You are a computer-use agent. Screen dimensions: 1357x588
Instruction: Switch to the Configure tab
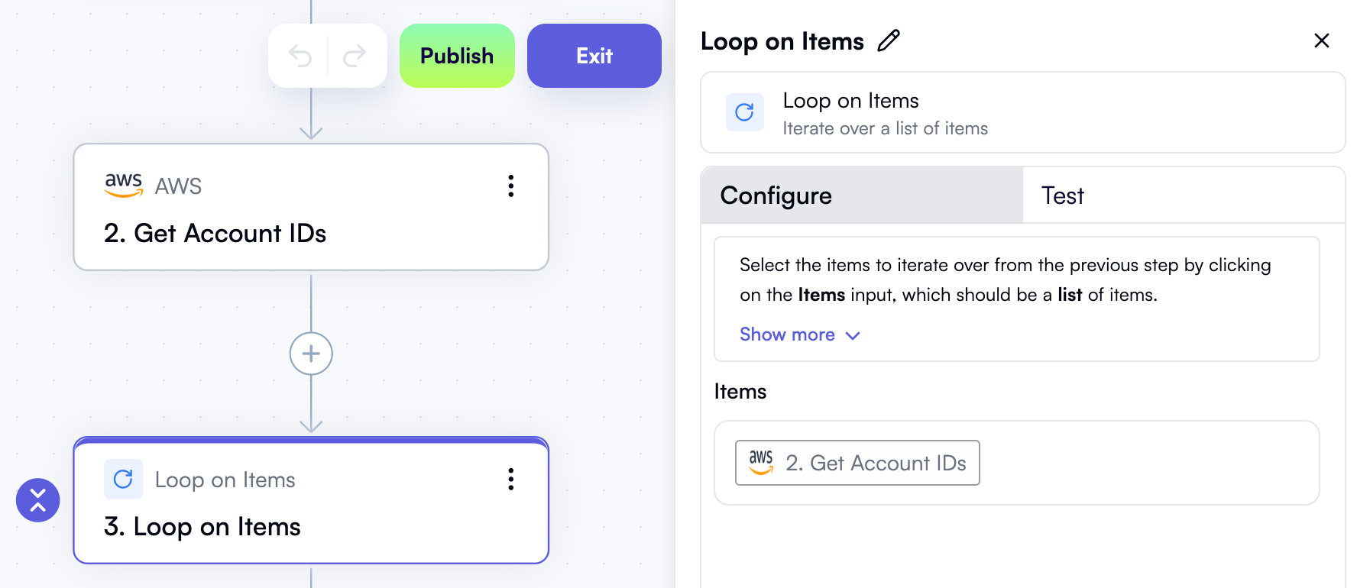point(775,195)
